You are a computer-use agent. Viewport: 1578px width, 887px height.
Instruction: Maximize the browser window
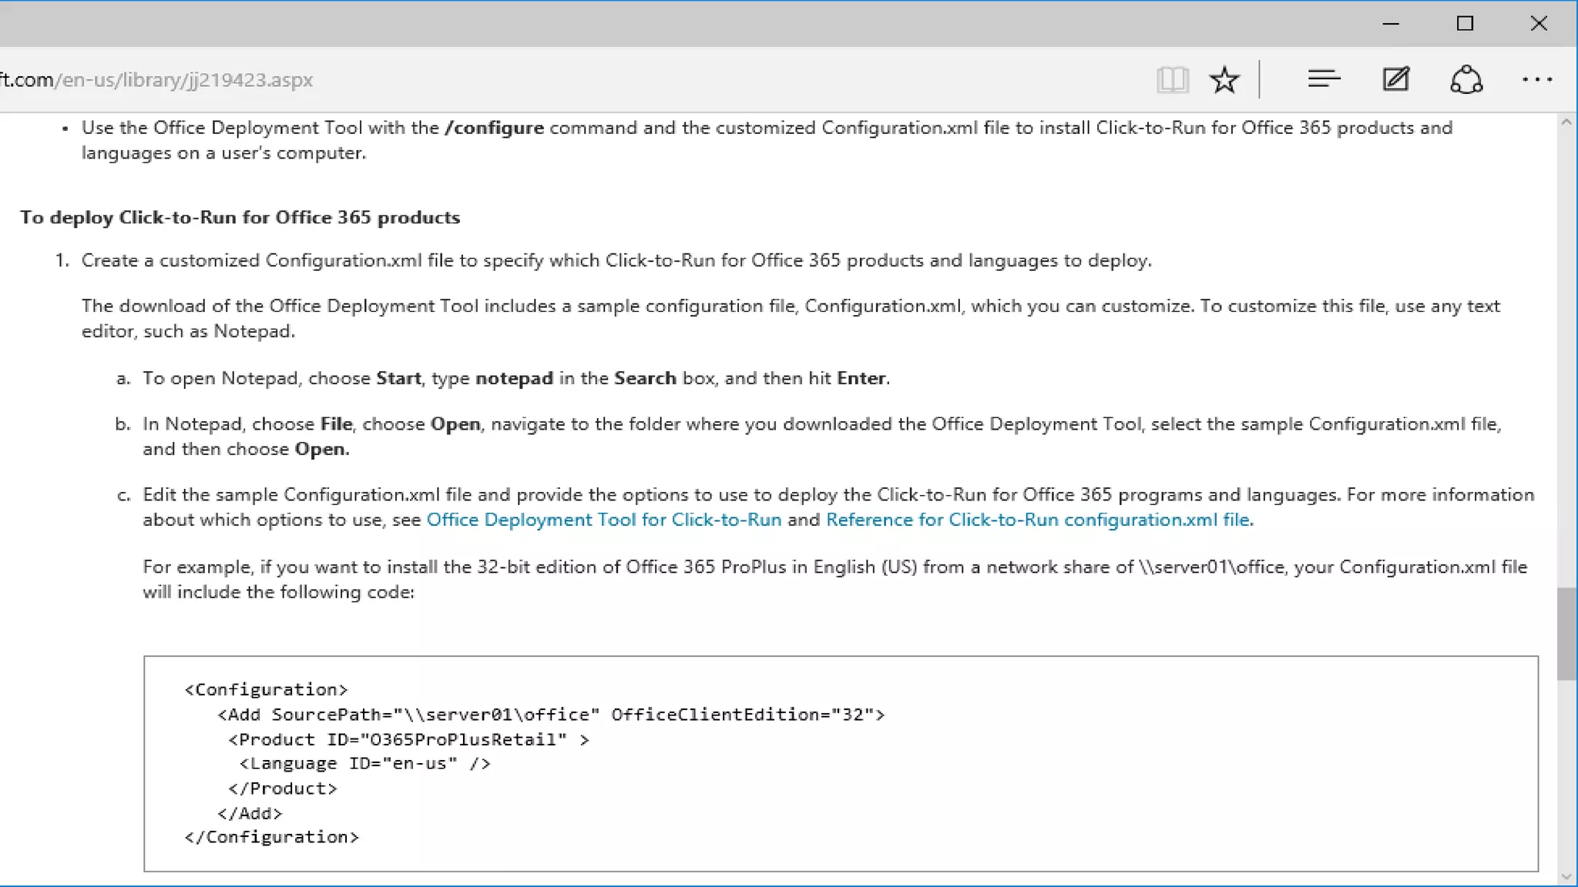(1465, 24)
